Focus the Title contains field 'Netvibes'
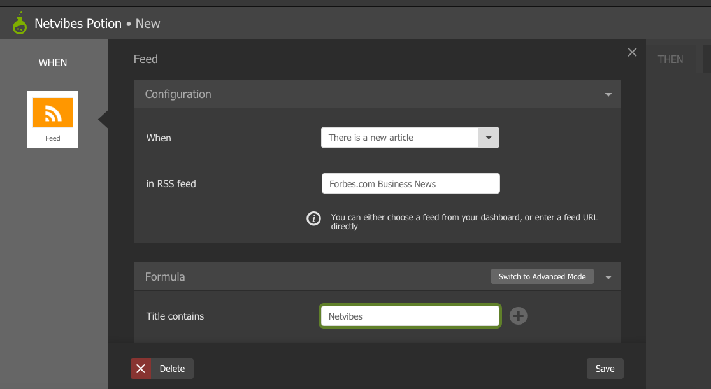The image size is (711, 389). tap(410, 316)
